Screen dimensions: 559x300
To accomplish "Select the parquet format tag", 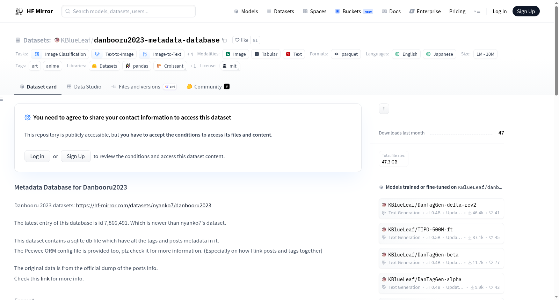I will tap(346, 54).
